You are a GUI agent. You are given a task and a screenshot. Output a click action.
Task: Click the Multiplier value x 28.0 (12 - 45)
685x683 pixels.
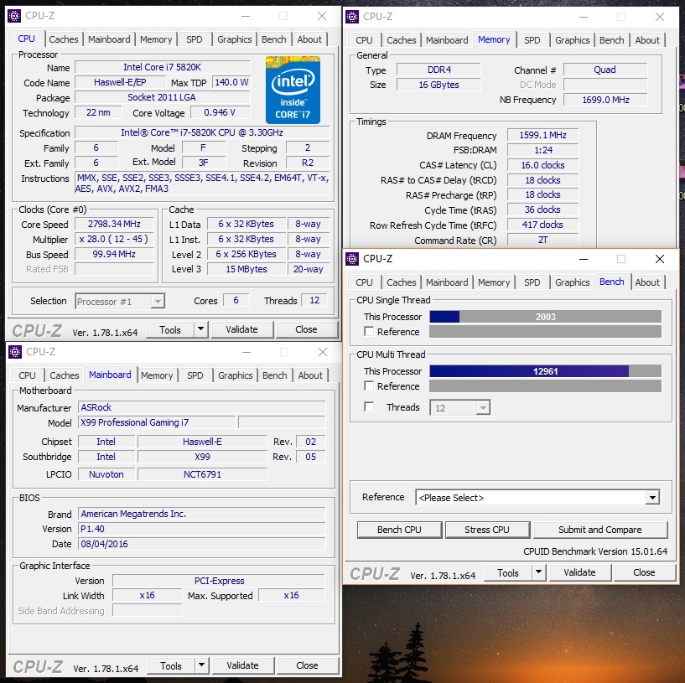[x=114, y=240]
